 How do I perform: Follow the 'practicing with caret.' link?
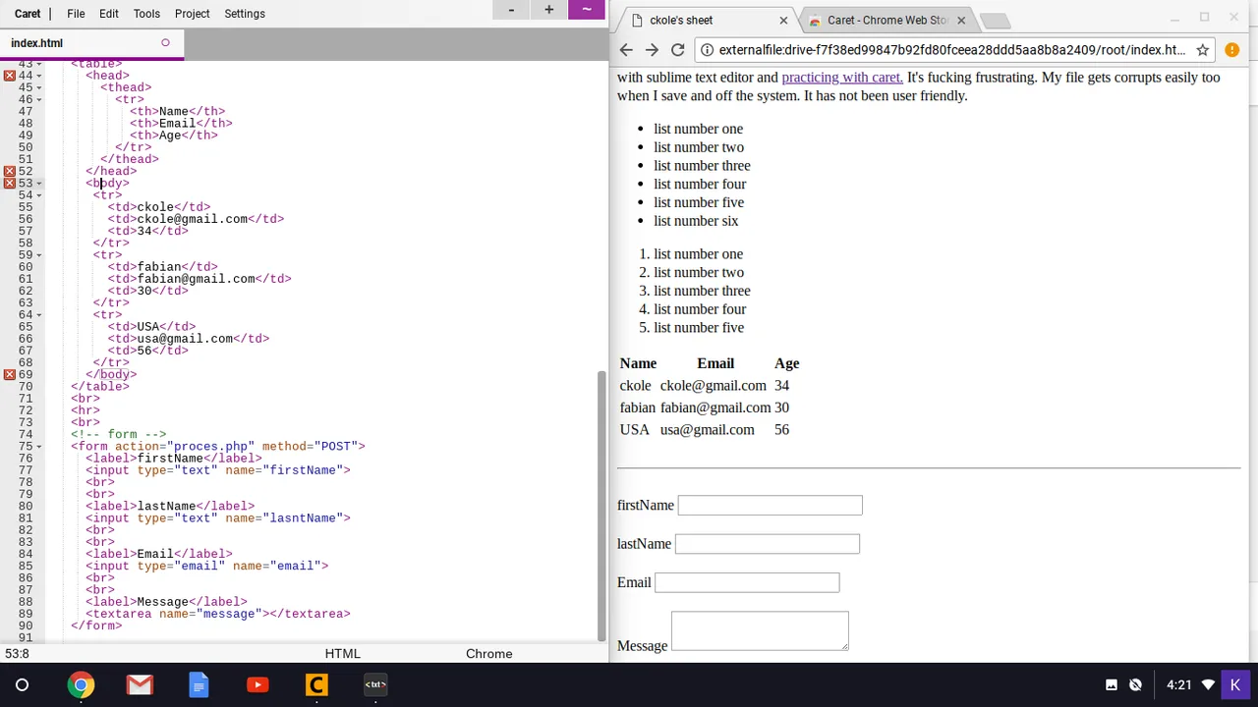click(841, 78)
